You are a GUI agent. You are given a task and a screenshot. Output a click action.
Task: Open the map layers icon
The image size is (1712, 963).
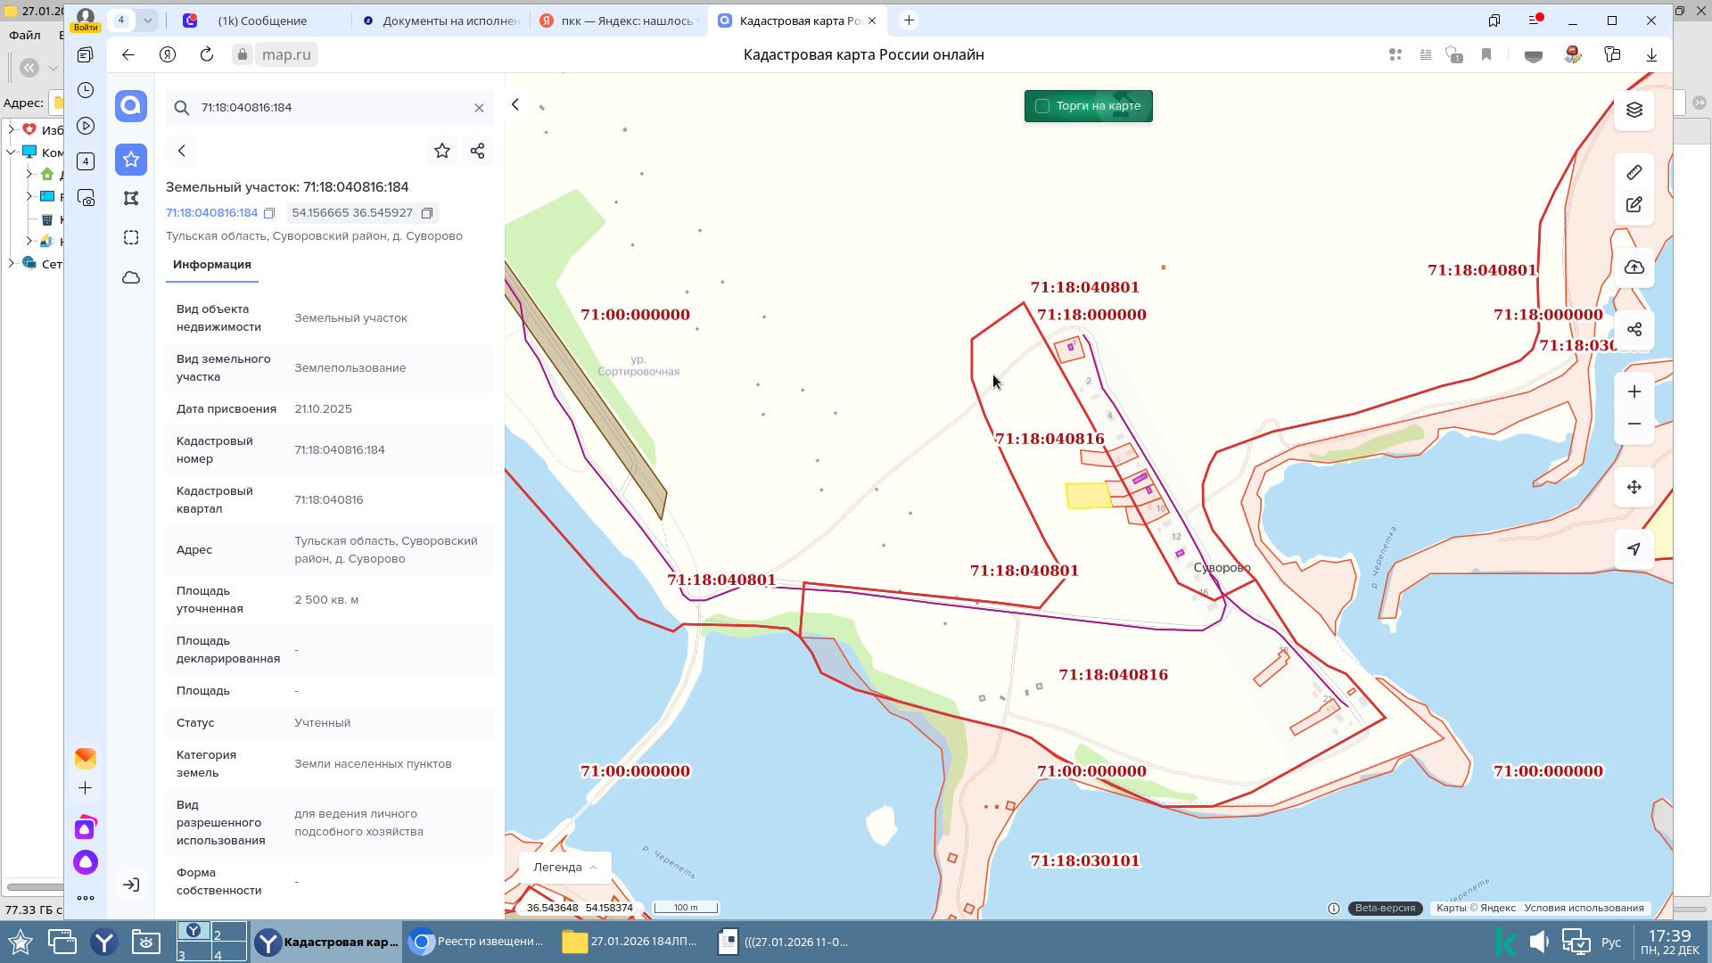[x=1634, y=110]
